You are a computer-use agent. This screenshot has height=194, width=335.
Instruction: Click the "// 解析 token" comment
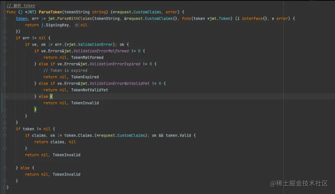pos(21,5)
